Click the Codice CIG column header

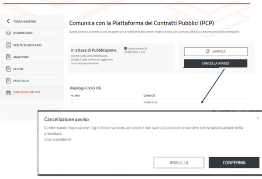click(x=150, y=95)
